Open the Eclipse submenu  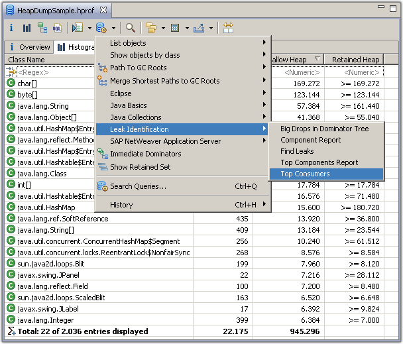[182, 93]
